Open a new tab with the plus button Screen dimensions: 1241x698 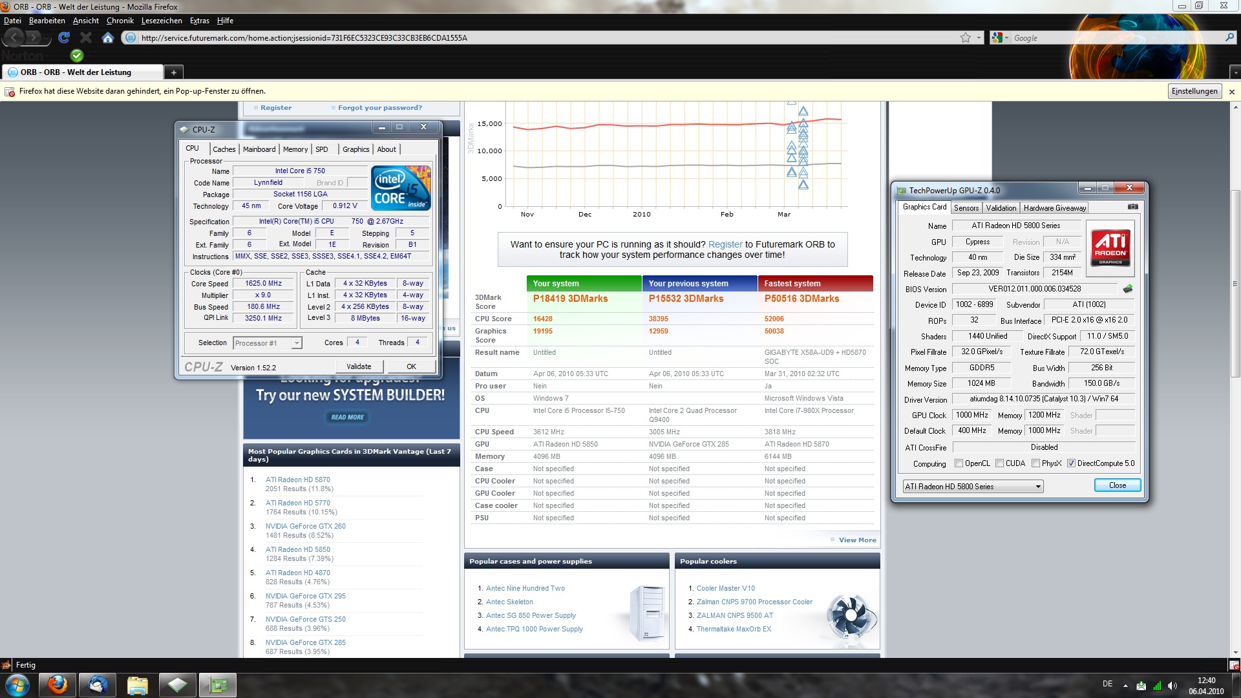coord(173,72)
